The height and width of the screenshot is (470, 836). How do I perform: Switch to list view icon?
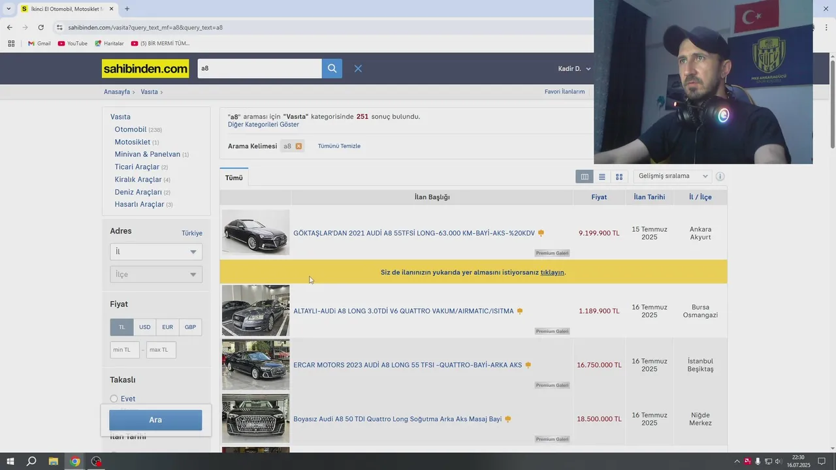602,176
